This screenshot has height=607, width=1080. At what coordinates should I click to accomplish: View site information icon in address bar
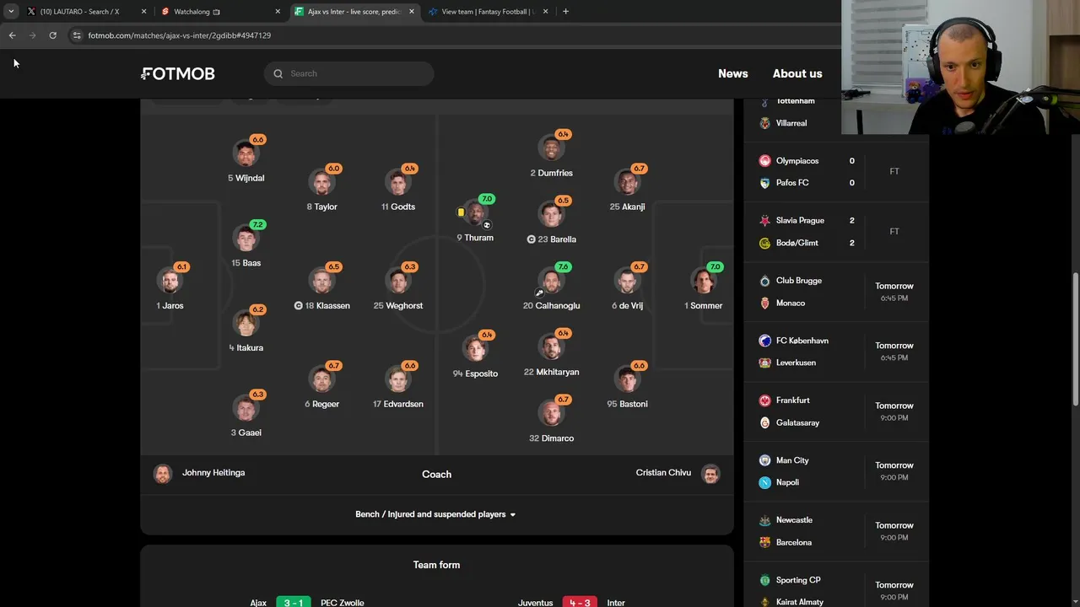[77, 35]
